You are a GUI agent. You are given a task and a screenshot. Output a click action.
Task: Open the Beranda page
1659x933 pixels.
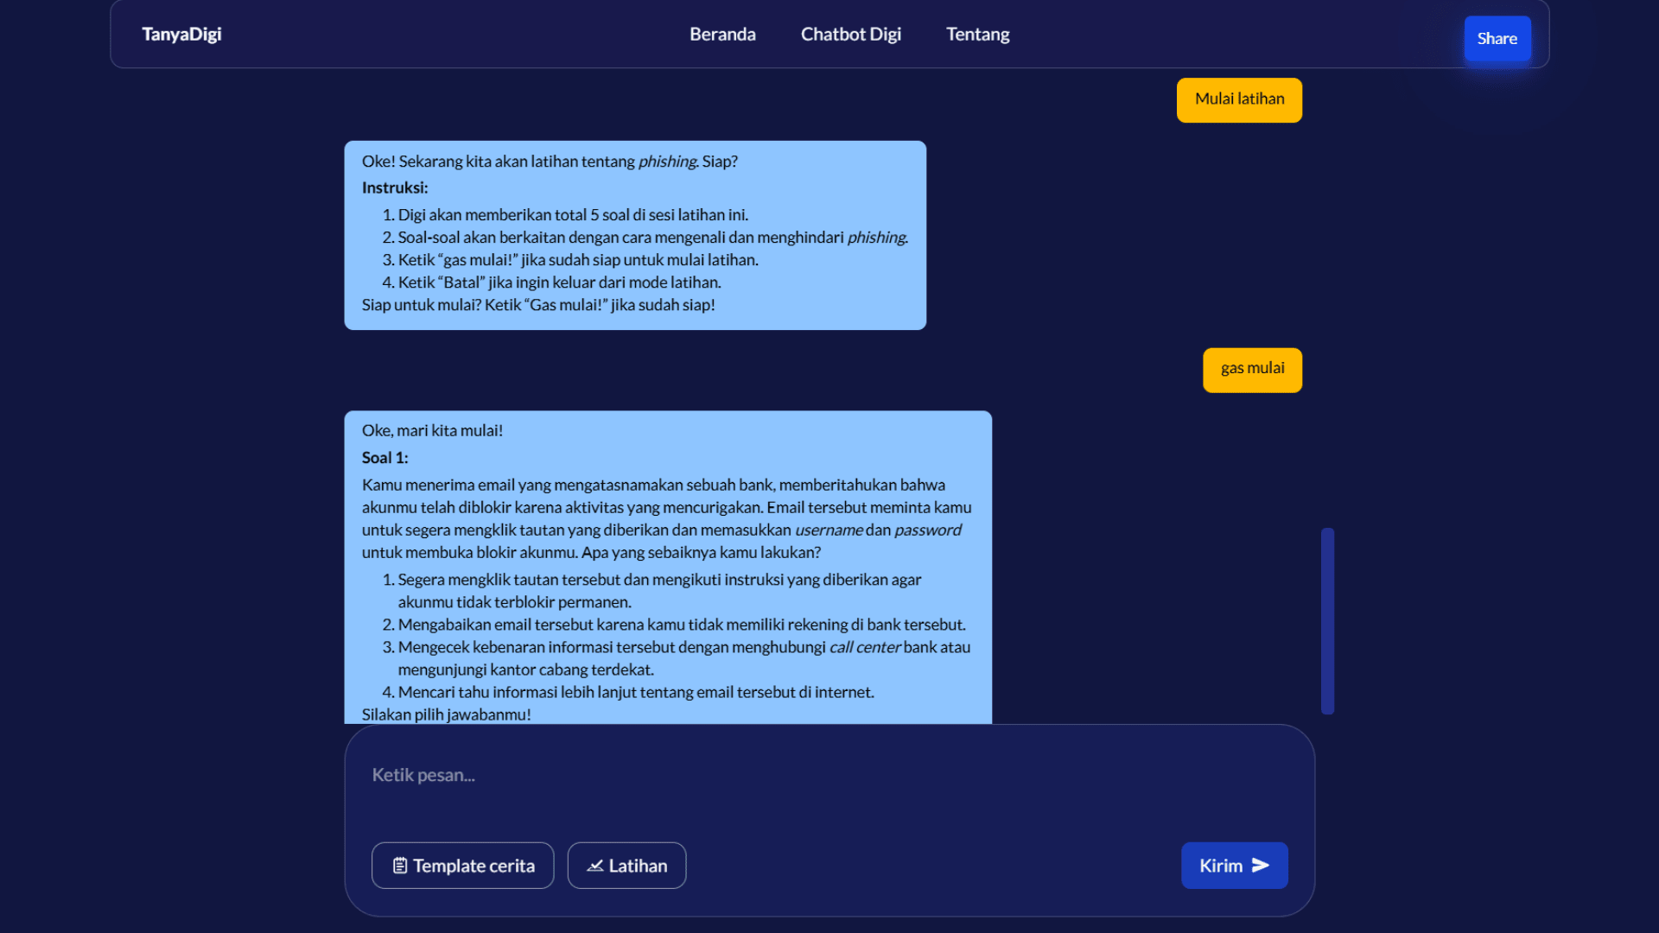tap(722, 35)
